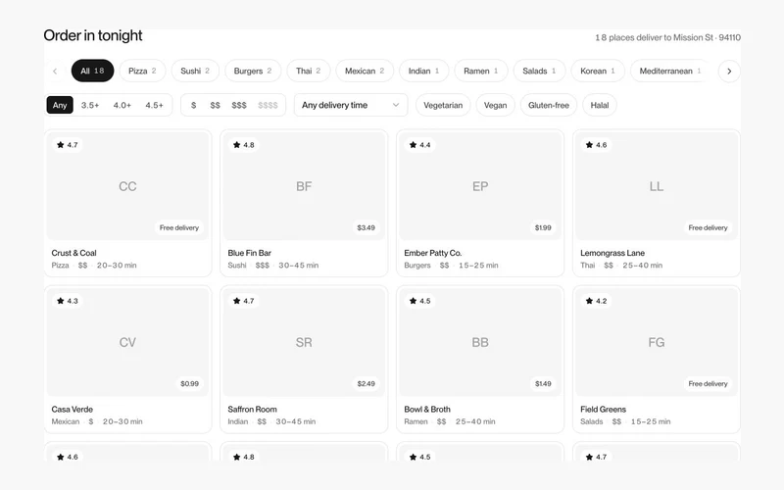Click the $2.49 delivery fee badge
Screen dimensions: 784x490
(366, 383)
